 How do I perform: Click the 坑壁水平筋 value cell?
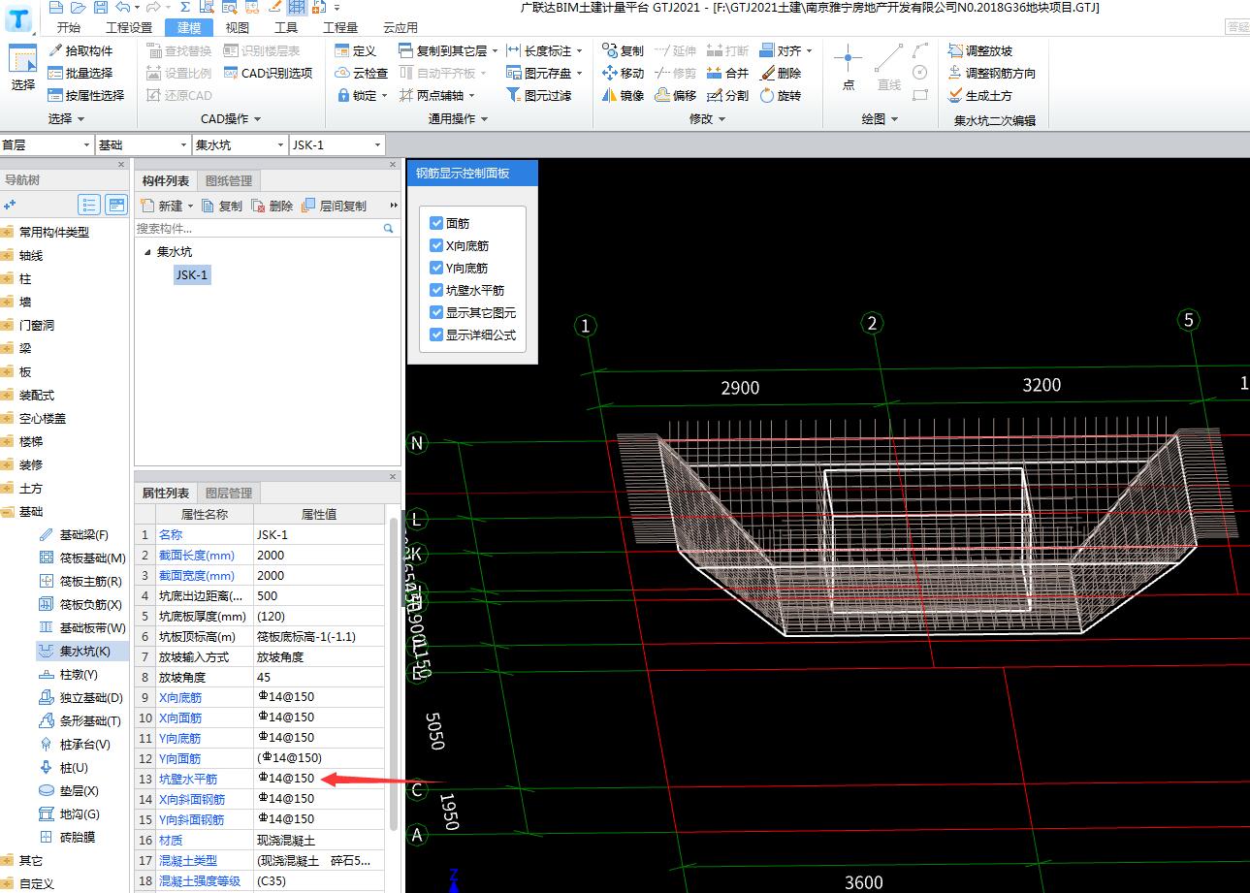pos(319,779)
